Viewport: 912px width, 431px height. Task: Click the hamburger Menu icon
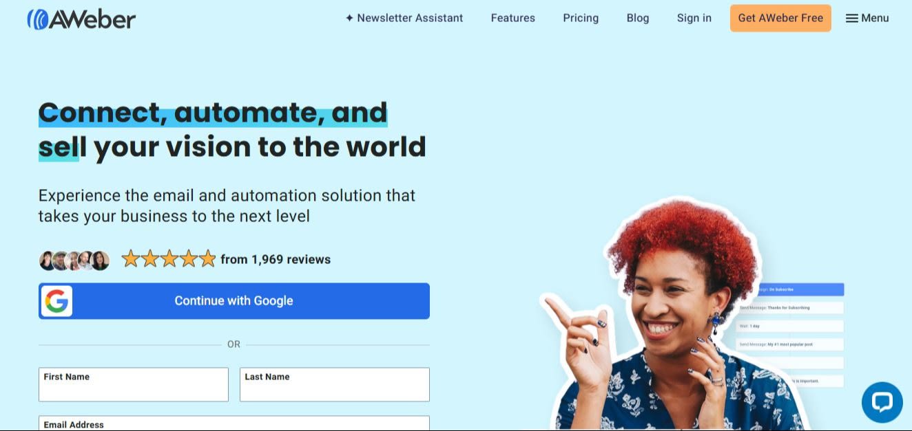pos(852,19)
